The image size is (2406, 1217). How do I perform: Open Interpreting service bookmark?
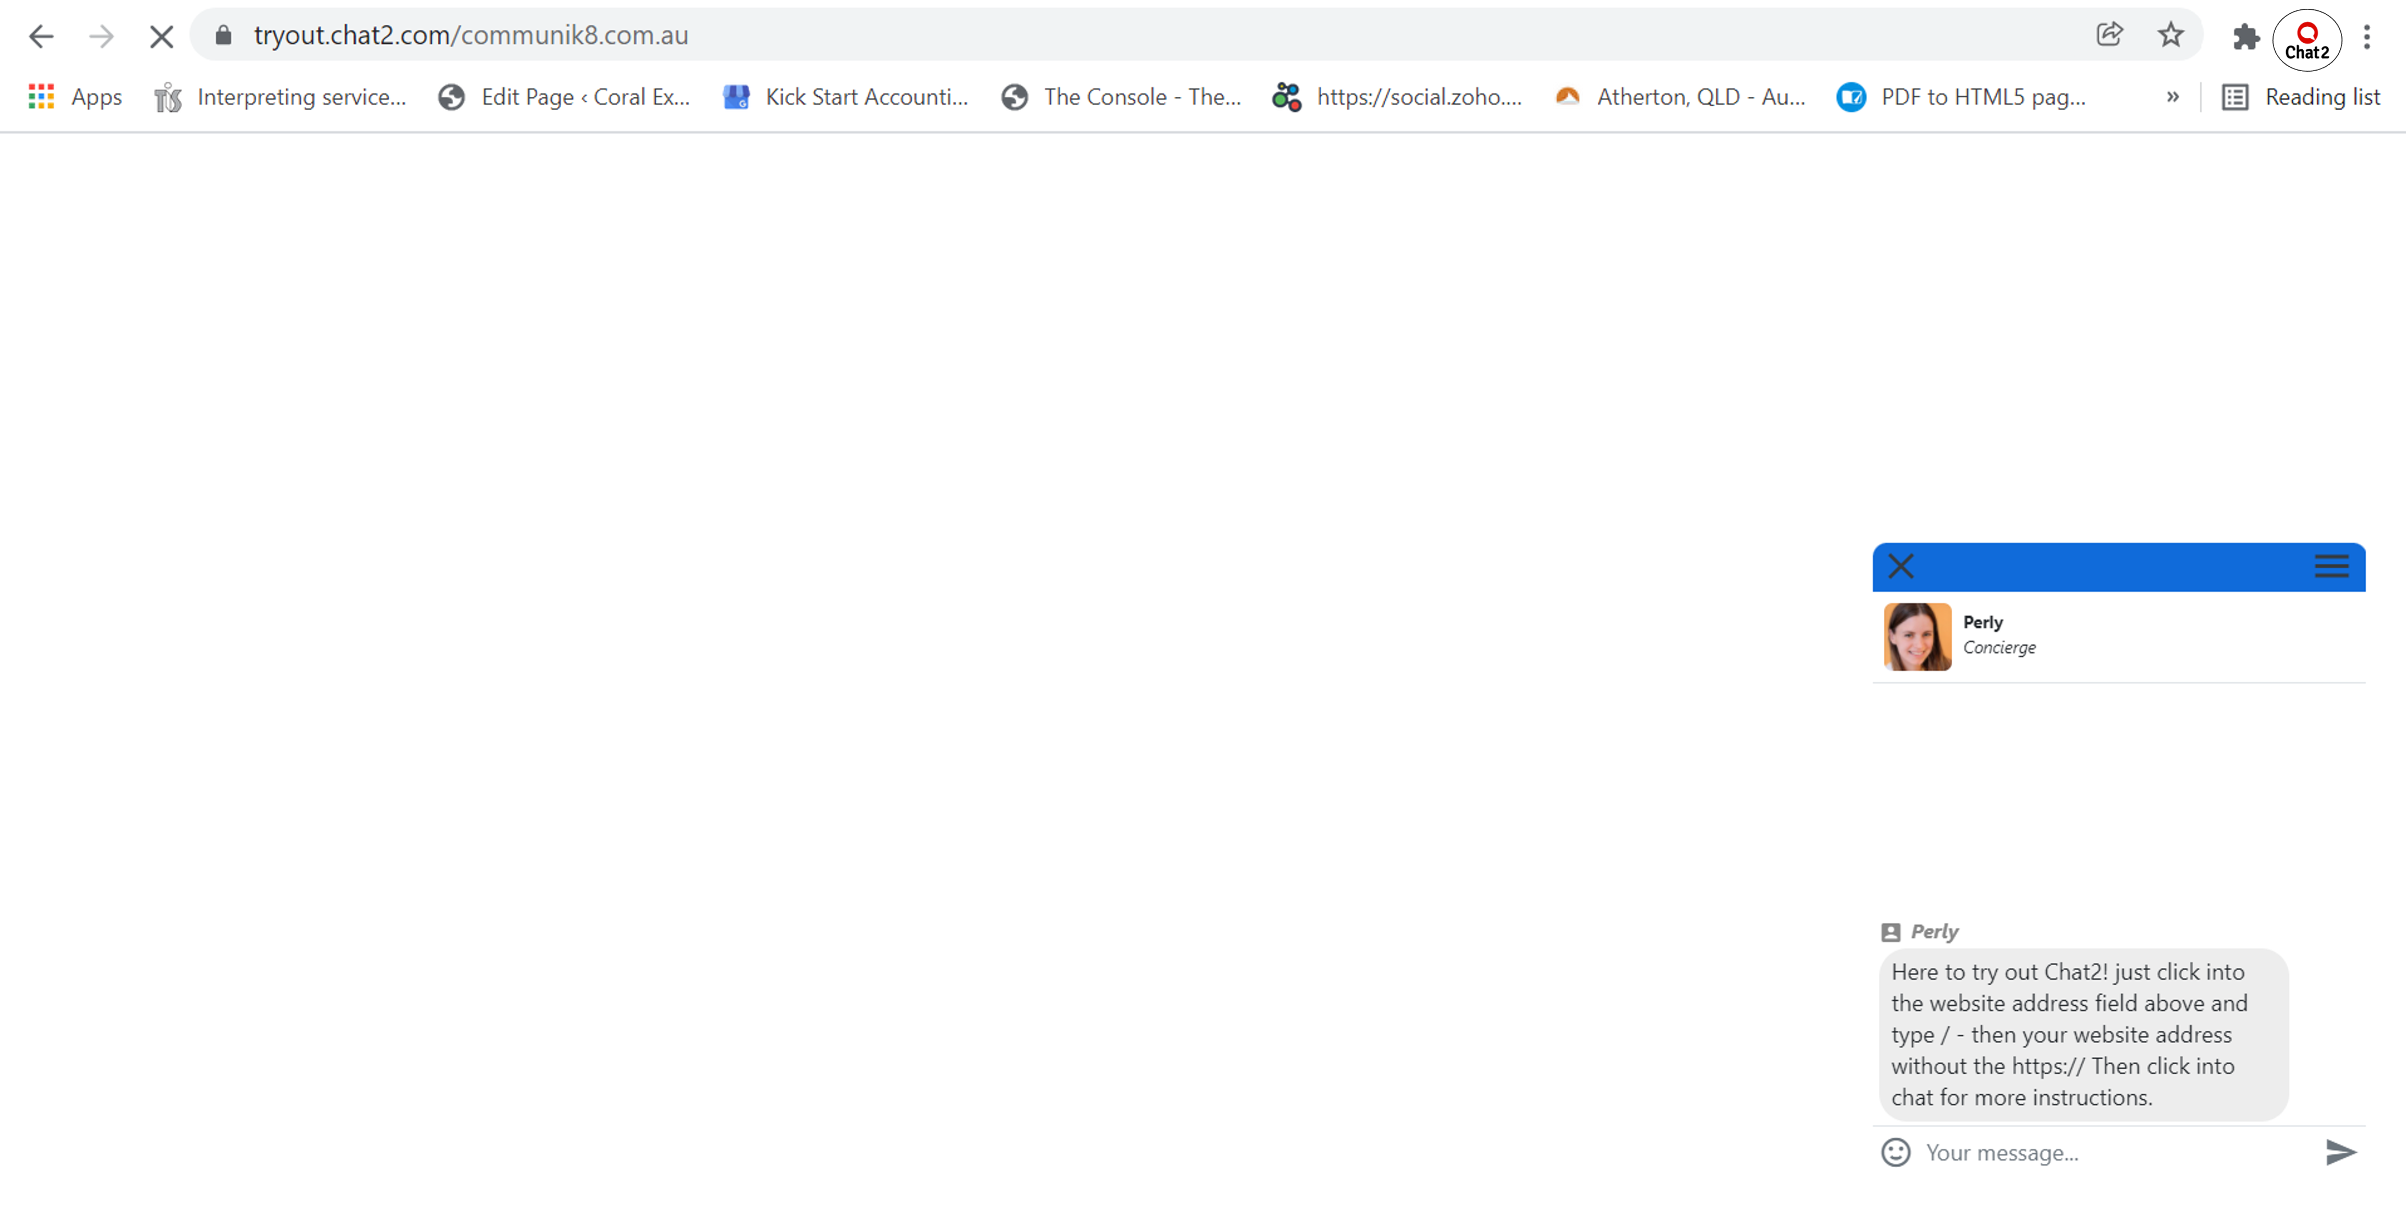tap(280, 96)
